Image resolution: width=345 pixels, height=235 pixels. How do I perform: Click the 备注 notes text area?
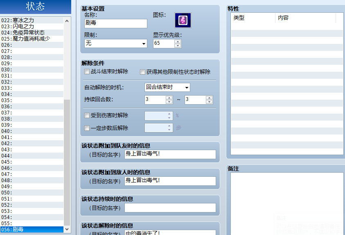(x=287, y=204)
